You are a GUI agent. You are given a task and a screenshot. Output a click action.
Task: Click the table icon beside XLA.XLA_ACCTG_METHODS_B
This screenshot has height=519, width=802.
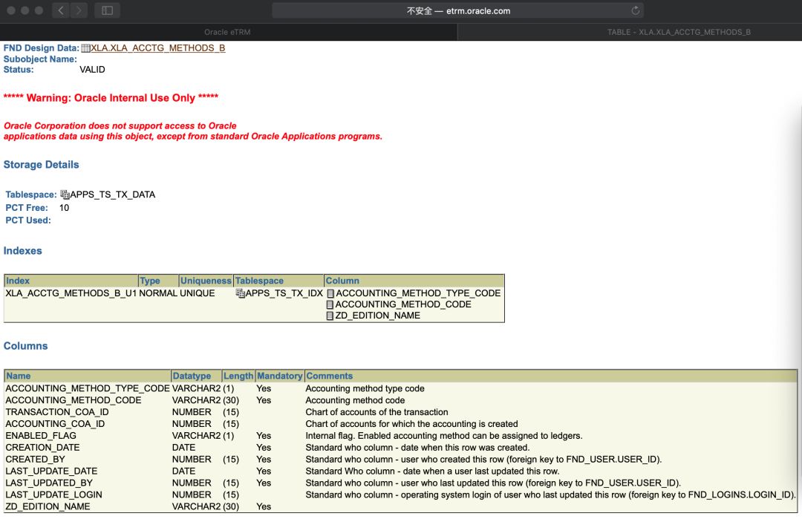[85, 48]
